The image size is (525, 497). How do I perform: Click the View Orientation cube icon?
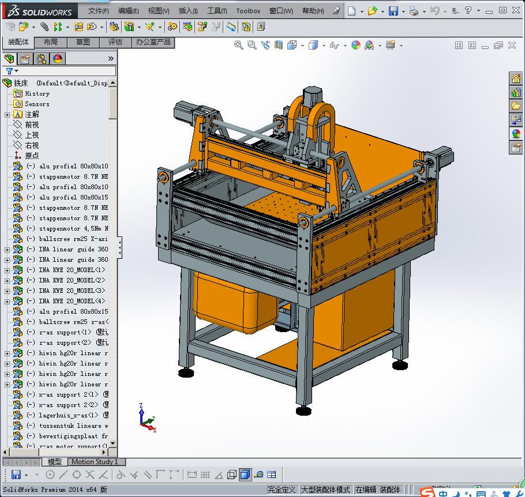click(x=292, y=45)
